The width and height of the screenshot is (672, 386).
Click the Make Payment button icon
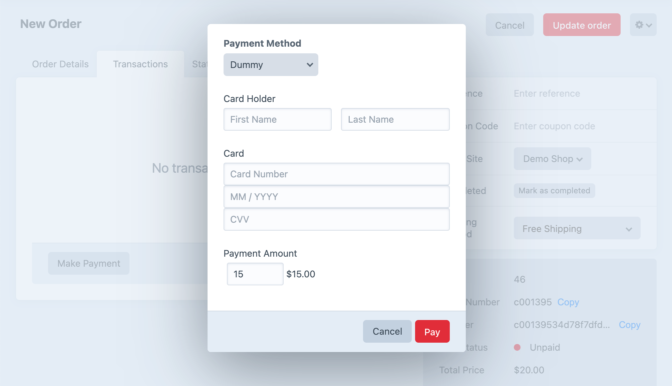coord(89,263)
